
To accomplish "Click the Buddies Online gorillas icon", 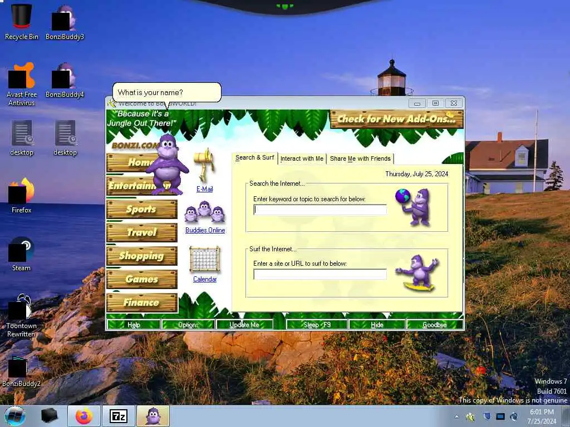I will (205, 212).
